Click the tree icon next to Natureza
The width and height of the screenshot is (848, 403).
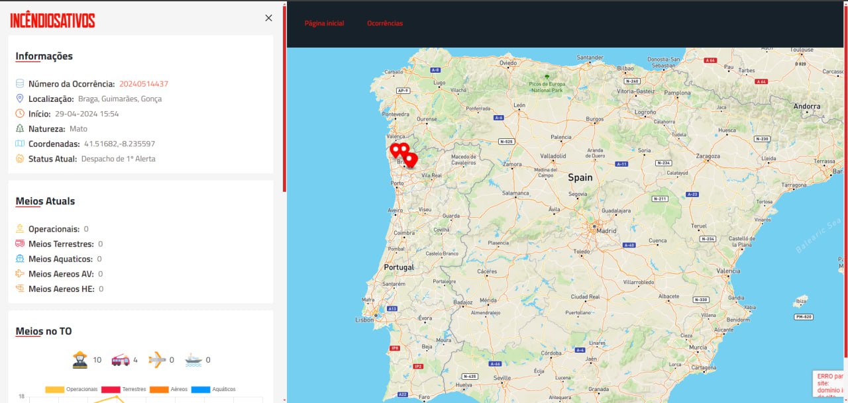[20, 128]
